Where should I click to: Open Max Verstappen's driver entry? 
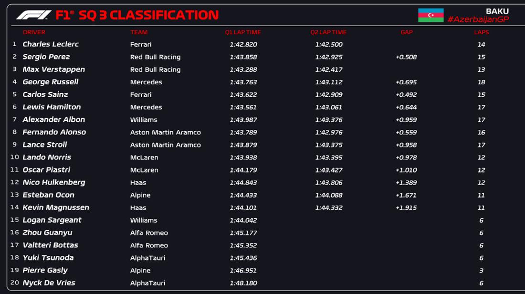click(53, 69)
